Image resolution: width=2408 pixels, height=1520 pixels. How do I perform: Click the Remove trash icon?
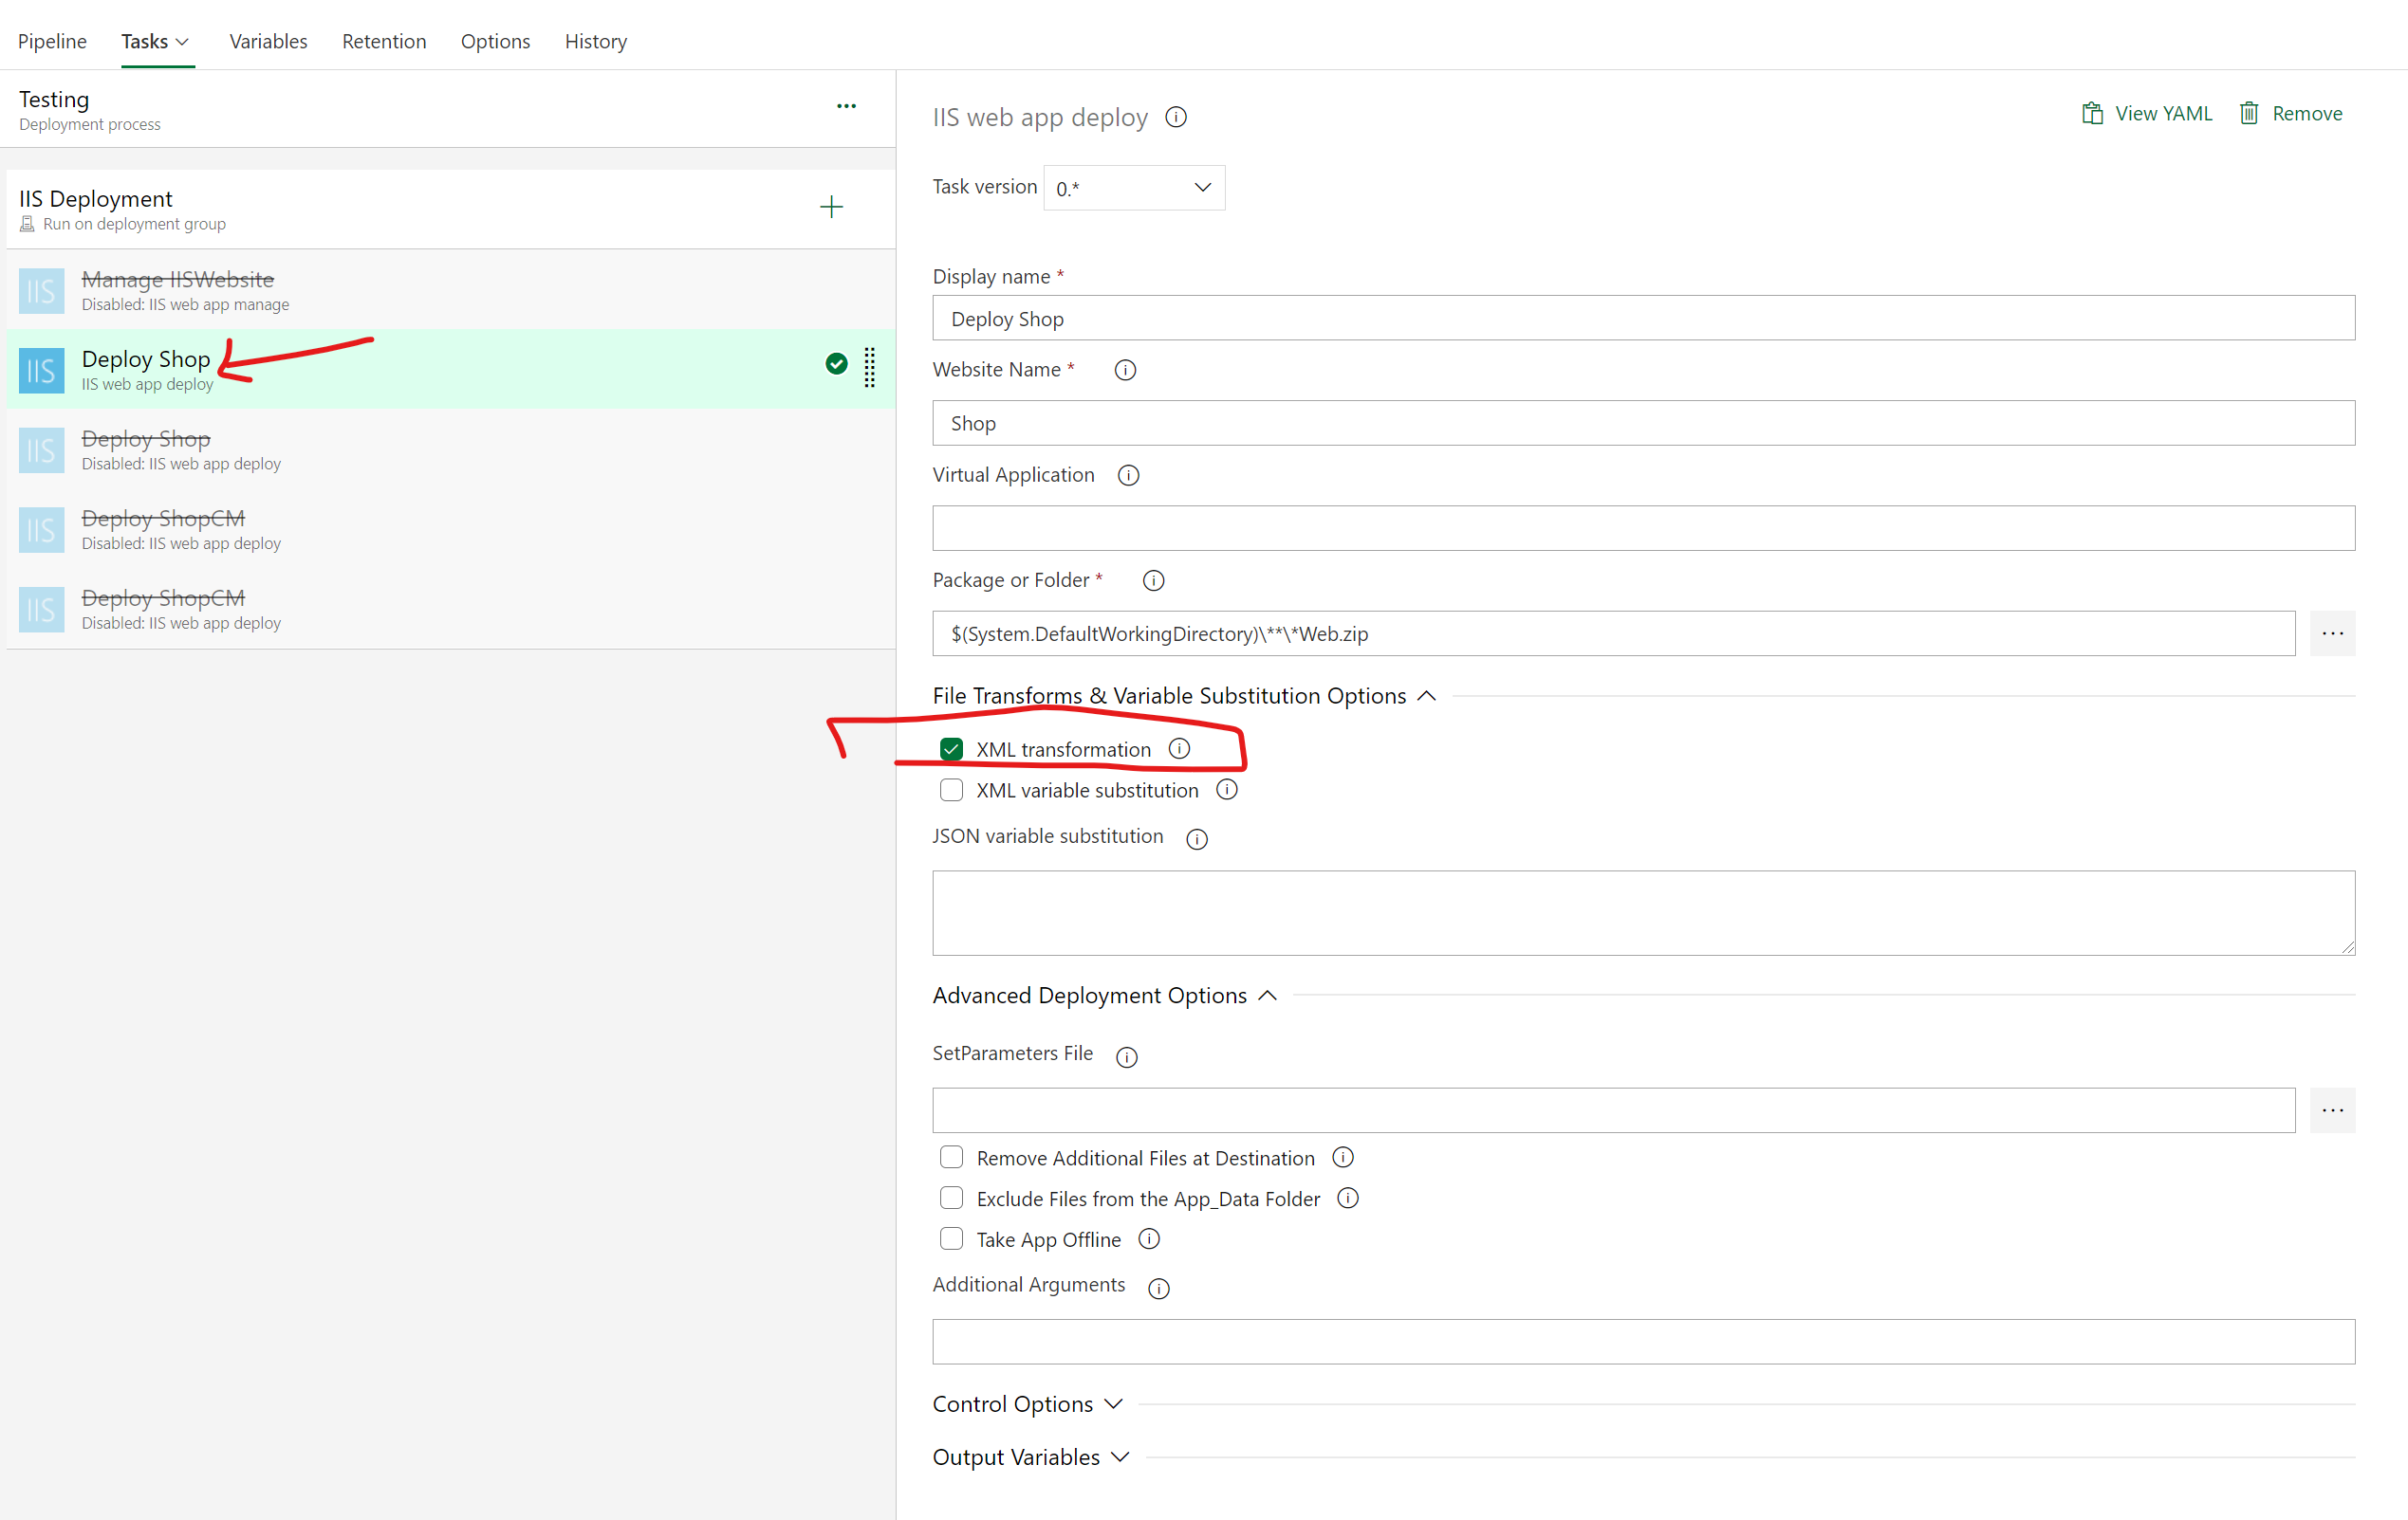[2249, 113]
